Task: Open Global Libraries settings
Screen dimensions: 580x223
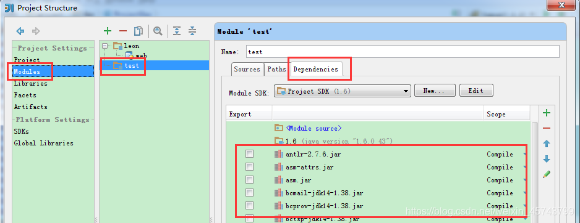Action: pos(44,143)
